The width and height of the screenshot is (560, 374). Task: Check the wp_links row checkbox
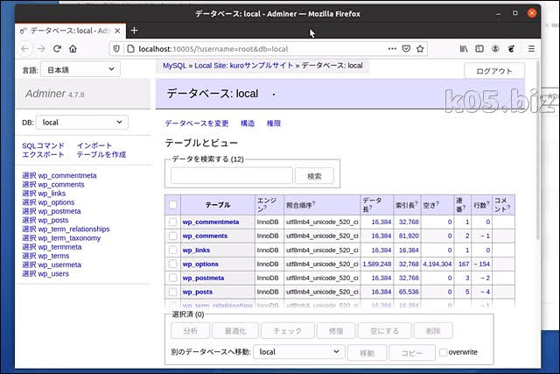(x=173, y=250)
